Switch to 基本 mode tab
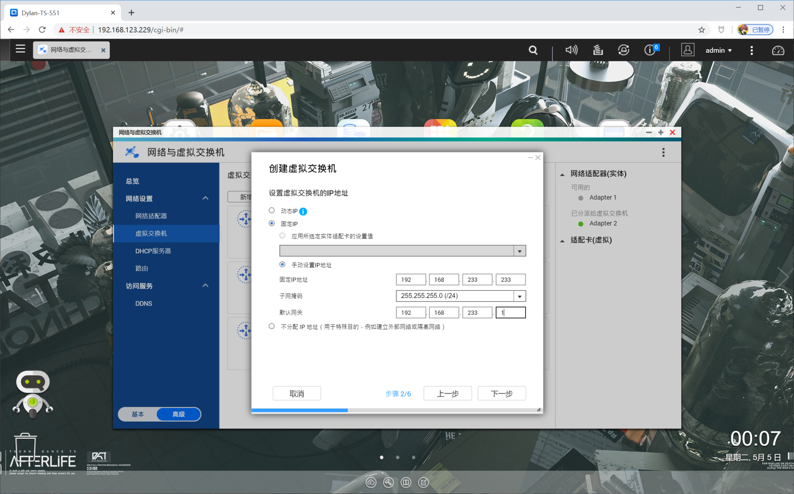 pyautogui.click(x=138, y=414)
